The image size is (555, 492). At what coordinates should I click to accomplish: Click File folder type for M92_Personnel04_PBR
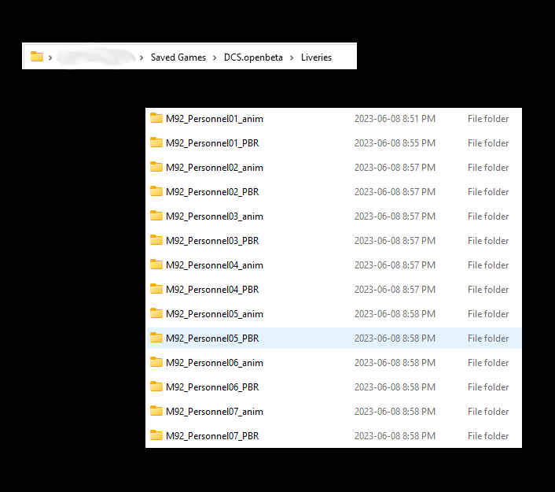488,290
